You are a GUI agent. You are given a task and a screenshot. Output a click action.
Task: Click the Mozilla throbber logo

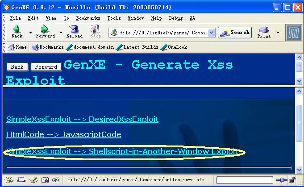(293, 33)
